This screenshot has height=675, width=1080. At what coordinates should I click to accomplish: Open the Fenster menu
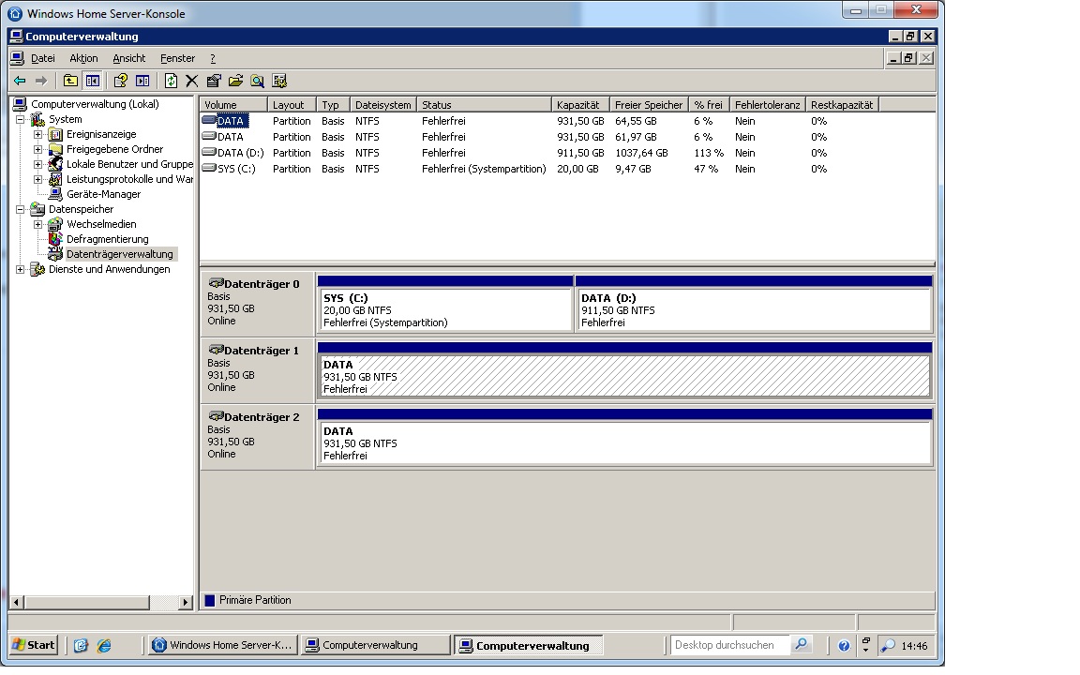click(178, 58)
